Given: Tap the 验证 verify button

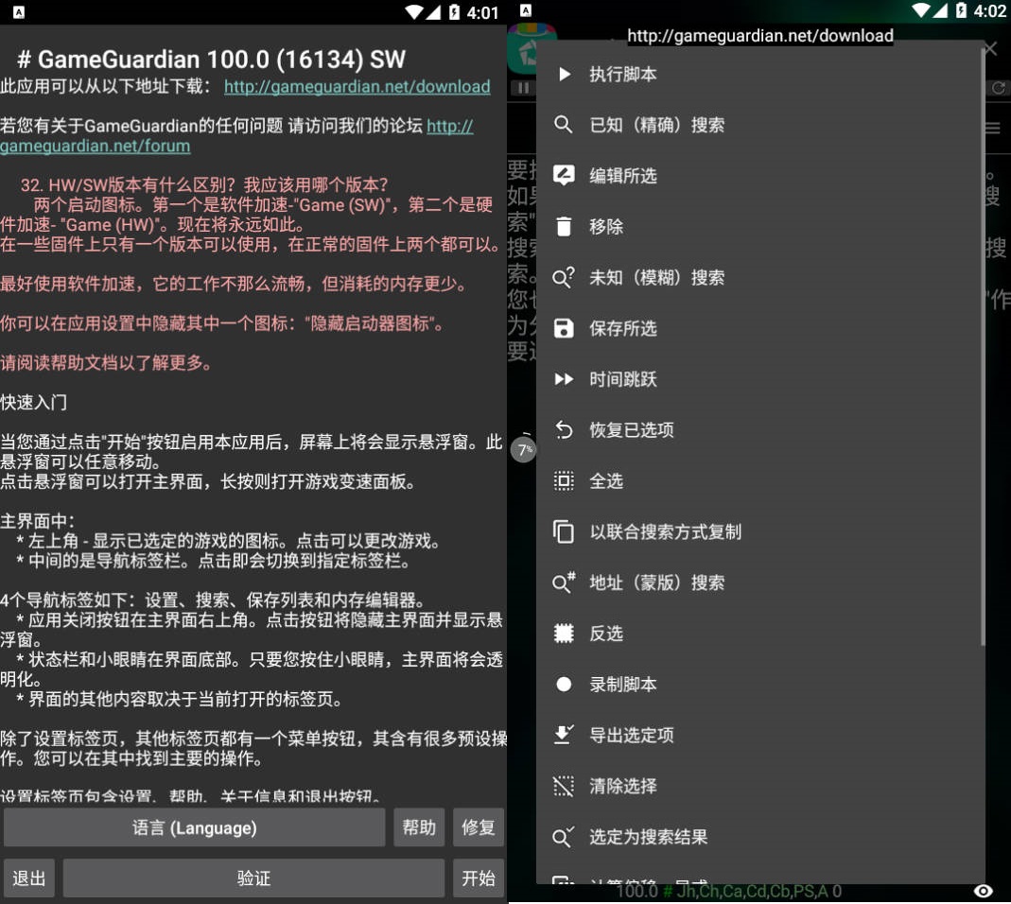Looking at the screenshot, I should [254, 878].
